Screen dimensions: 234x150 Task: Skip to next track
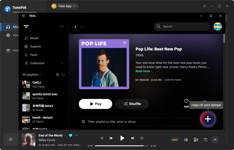(x=133, y=138)
